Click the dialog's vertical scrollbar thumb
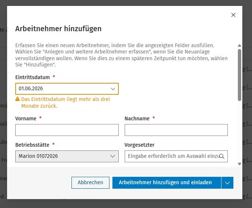Screen dimensions: 252x208 pos(239,75)
